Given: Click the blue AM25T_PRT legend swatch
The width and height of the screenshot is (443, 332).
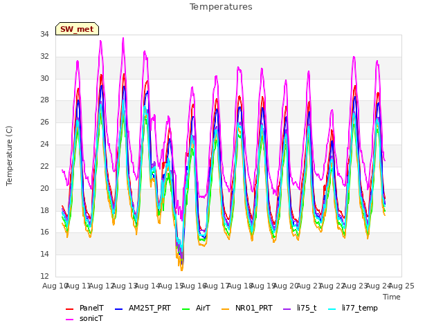Looking at the screenshot, I should click(119, 309).
